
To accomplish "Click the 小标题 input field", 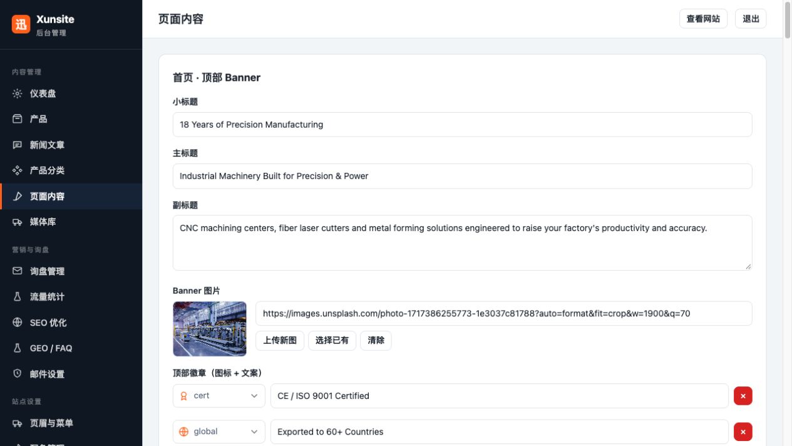I will coord(462,125).
